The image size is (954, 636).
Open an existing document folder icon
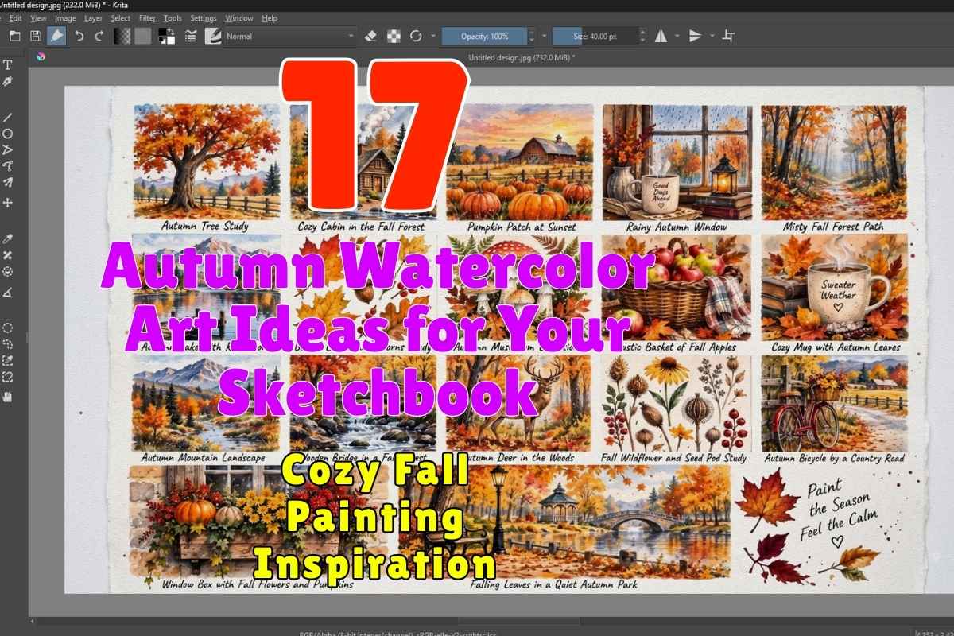[15, 36]
